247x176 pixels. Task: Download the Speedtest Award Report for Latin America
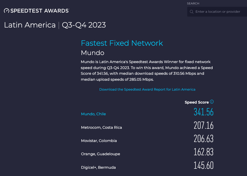pyautogui.click(x=147, y=90)
